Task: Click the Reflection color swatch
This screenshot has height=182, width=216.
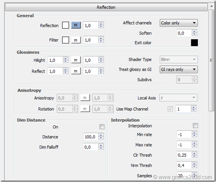Action: pos(66,26)
